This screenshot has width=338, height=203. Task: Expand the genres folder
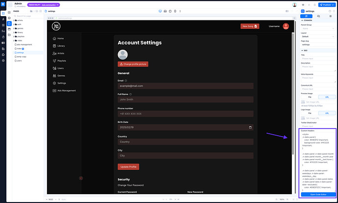pos(14,28)
